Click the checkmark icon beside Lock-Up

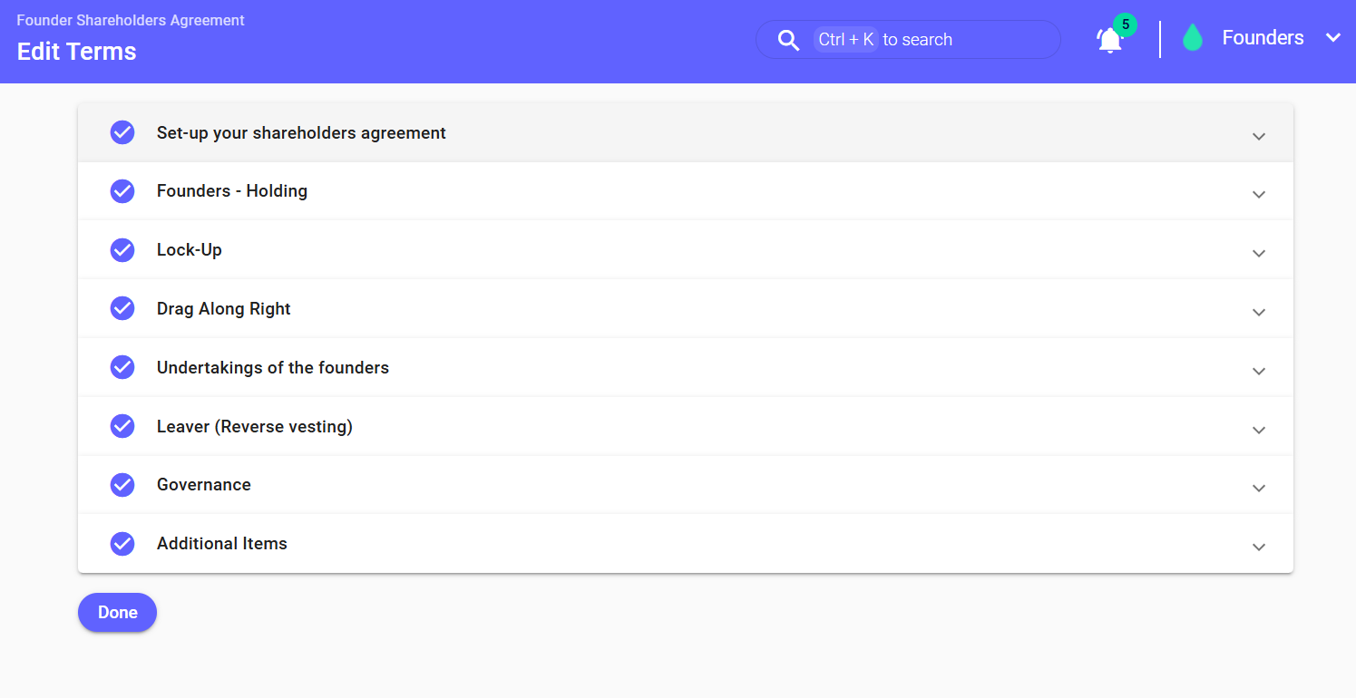pyautogui.click(x=122, y=250)
